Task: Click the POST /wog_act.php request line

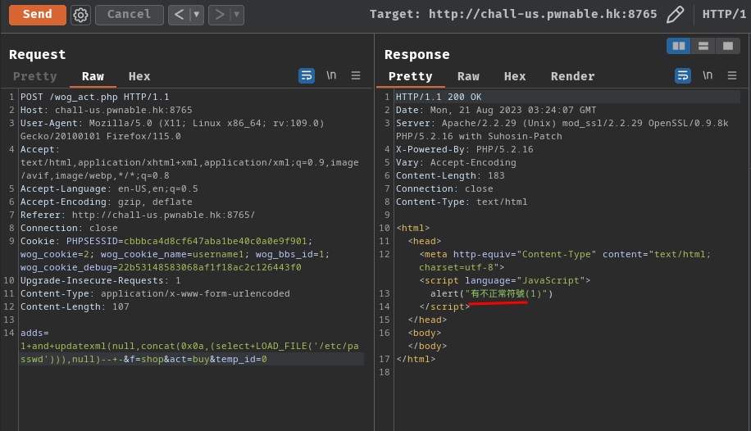Action: [95, 97]
